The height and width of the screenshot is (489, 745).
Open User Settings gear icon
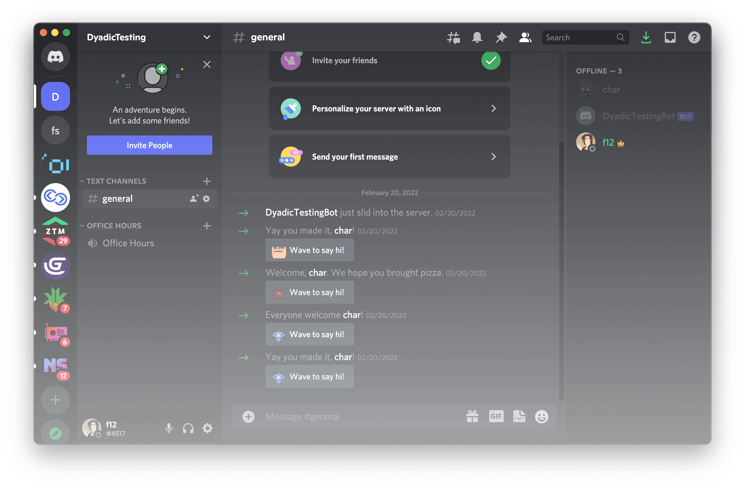[208, 428]
